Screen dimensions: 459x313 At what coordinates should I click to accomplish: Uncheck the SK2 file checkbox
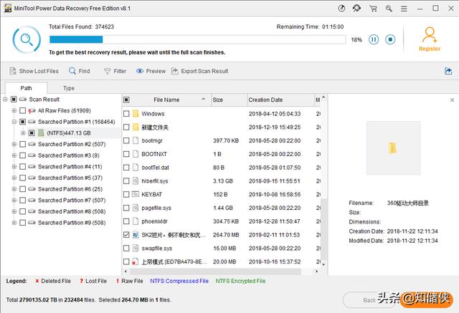126,235
